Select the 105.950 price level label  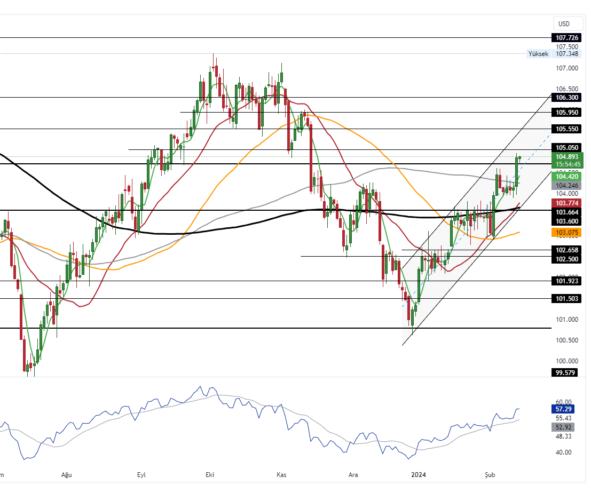[567, 112]
